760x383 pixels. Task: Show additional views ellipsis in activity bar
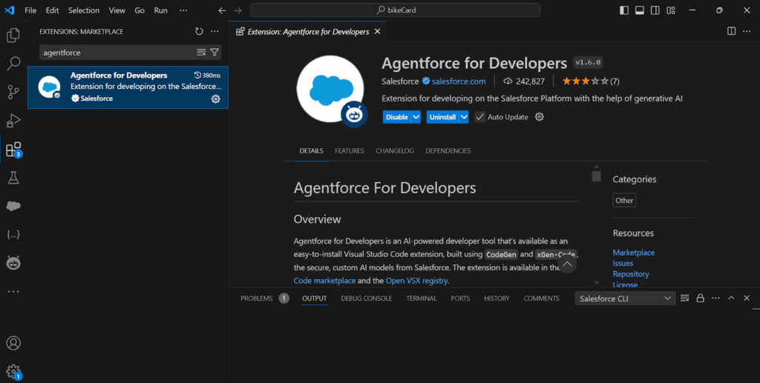tap(13, 292)
